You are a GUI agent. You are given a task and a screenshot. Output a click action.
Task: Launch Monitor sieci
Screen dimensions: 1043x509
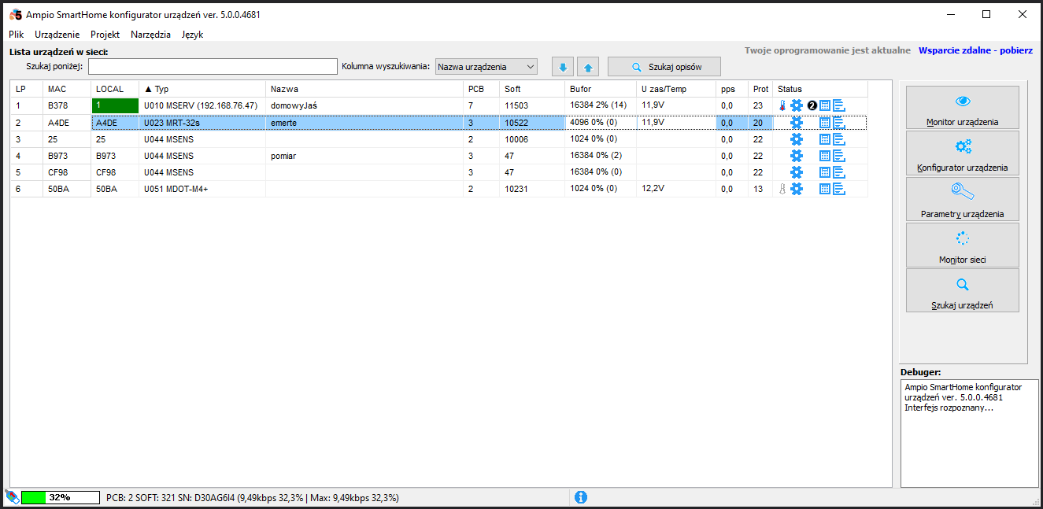pyautogui.click(x=962, y=245)
